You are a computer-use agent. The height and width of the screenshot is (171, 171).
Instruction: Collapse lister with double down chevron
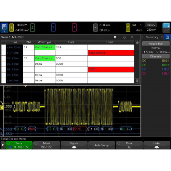(124, 37)
